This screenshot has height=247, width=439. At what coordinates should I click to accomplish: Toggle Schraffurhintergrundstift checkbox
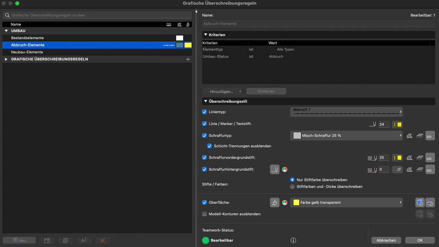tap(204, 169)
